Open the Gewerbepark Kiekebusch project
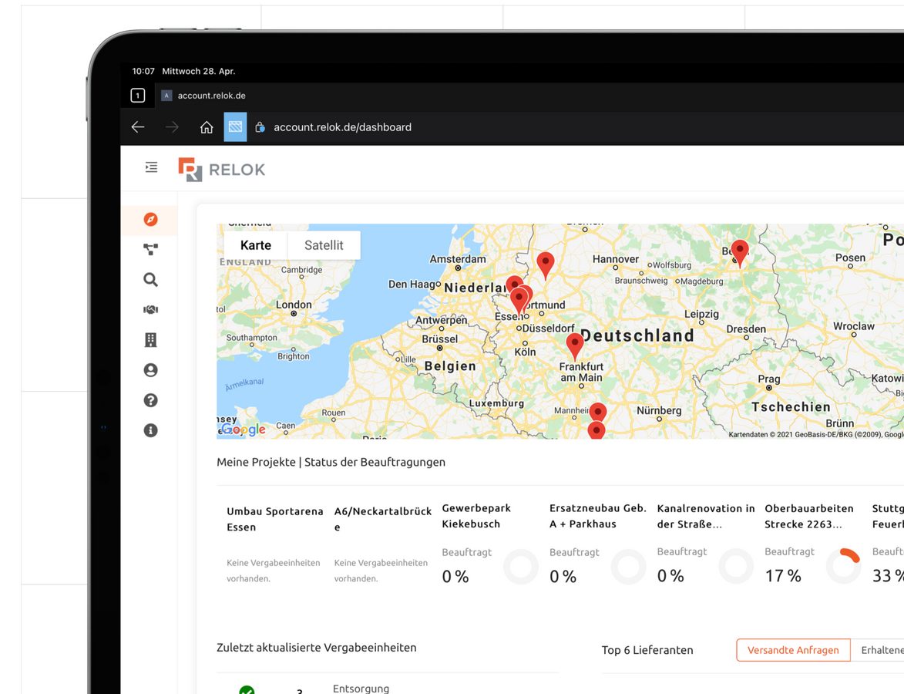The width and height of the screenshot is (904, 694). [476, 516]
